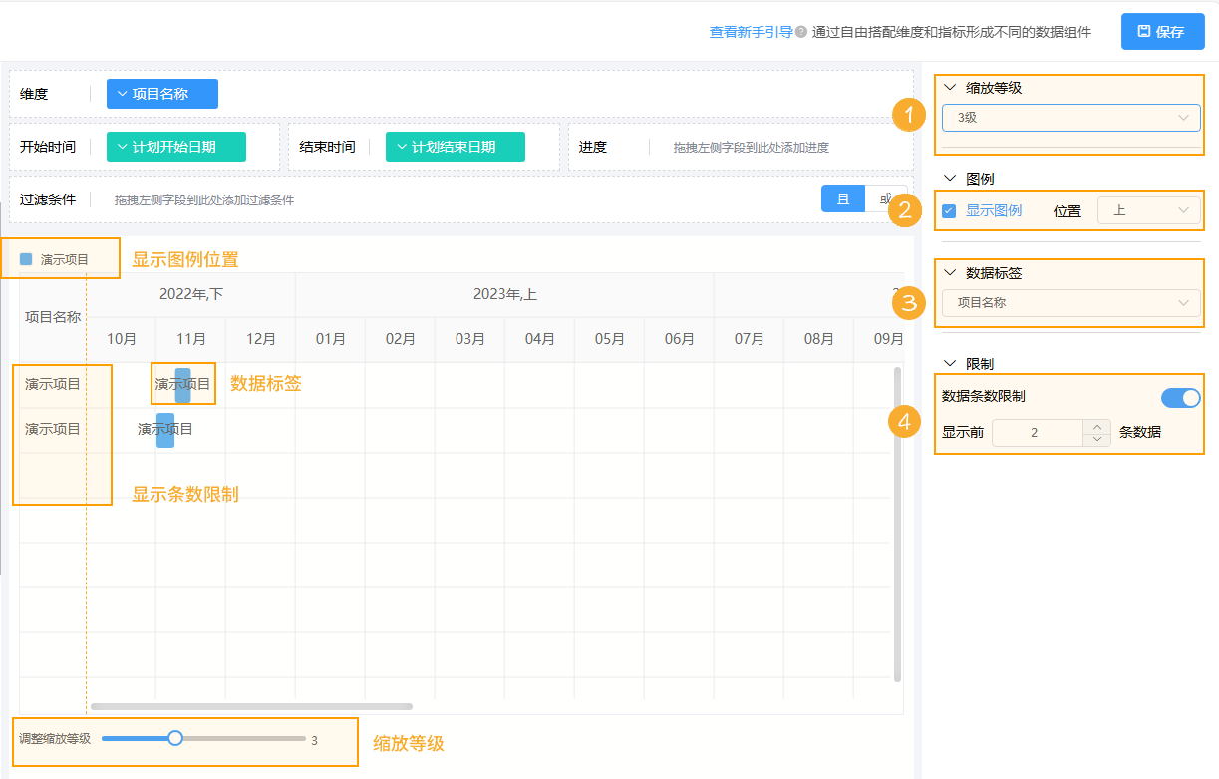
Task: Click the help question mark beside 查看新手引导
Action: click(x=798, y=31)
